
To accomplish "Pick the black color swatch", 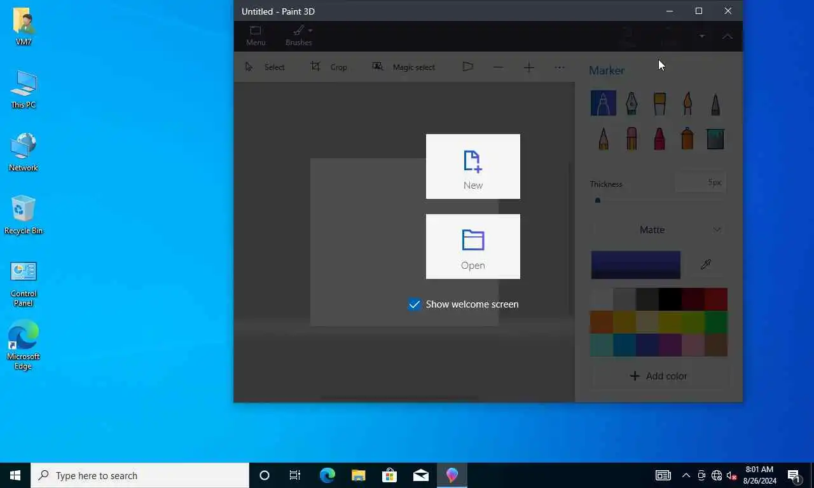I will click(x=670, y=299).
